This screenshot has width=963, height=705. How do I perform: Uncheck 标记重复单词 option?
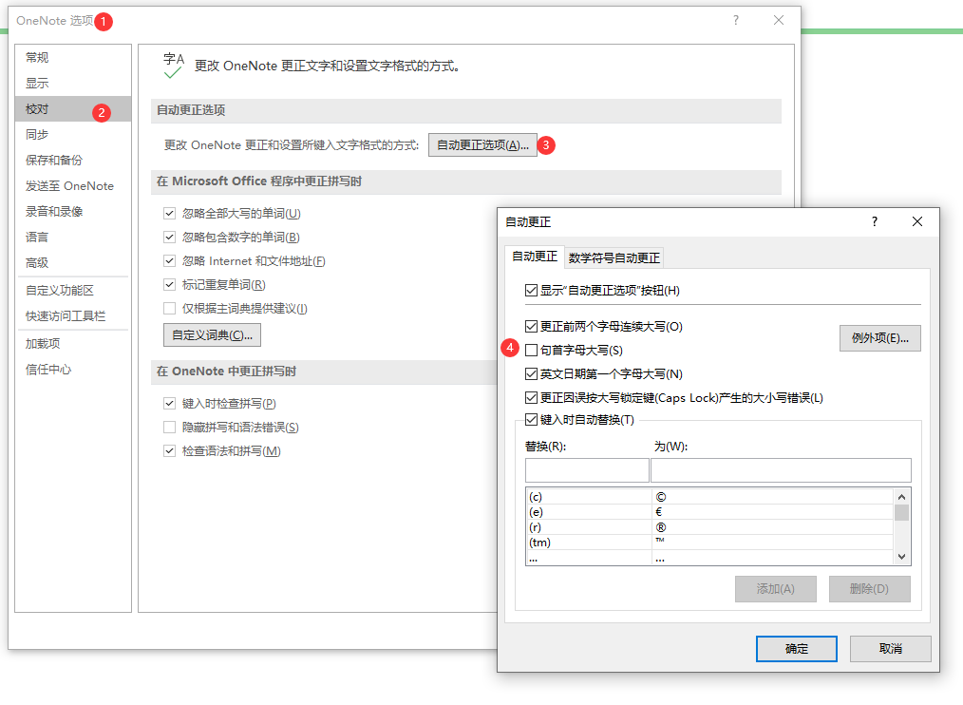[x=169, y=285]
